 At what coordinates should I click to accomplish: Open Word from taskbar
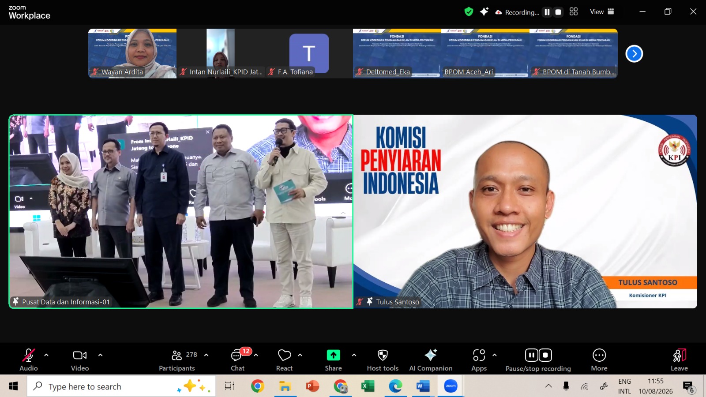pyautogui.click(x=423, y=386)
